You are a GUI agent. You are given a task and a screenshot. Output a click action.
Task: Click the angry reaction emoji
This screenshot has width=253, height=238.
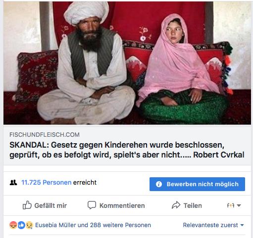point(13,225)
